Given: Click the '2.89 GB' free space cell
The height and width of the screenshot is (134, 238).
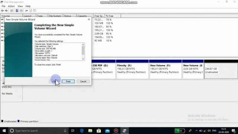Looking at the screenshot, I should 99,34.
